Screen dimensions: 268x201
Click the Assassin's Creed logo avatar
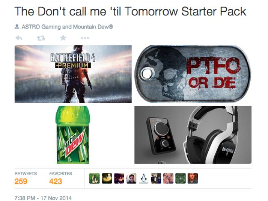[x=144, y=178]
